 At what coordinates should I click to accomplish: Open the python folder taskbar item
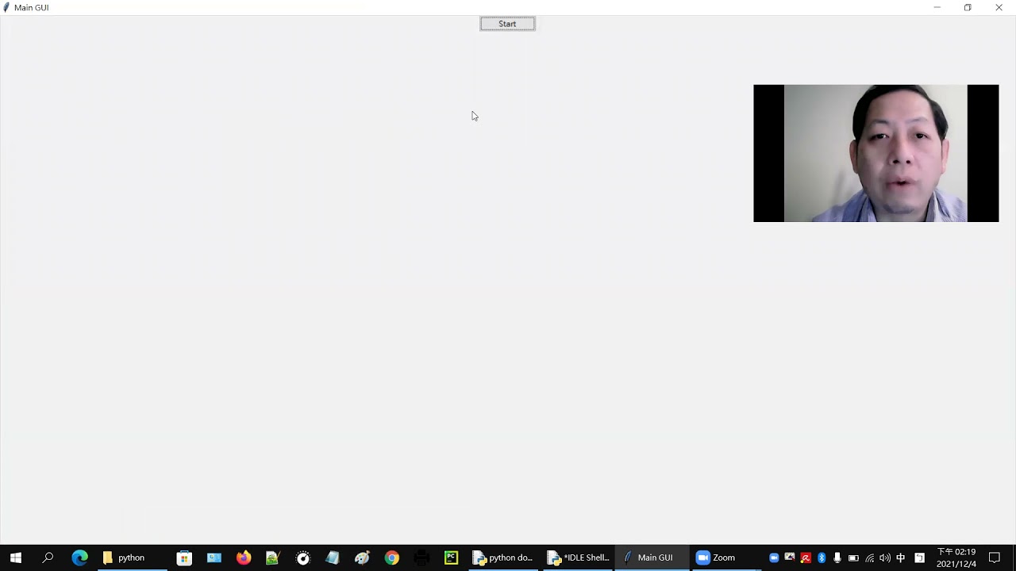click(132, 558)
